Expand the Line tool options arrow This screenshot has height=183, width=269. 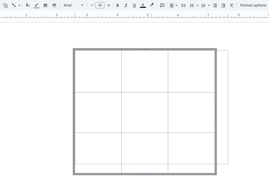point(20,5)
